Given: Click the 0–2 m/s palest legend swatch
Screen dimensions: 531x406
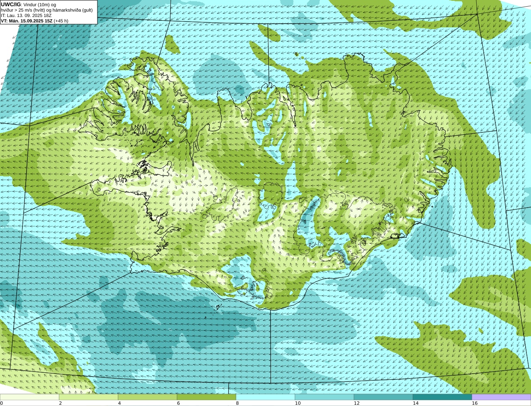Looking at the screenshot, I should pos(29,397).
